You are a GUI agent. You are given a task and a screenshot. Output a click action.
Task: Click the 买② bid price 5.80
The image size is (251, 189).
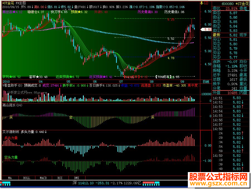pyautogui.click(x=233, y=44)
